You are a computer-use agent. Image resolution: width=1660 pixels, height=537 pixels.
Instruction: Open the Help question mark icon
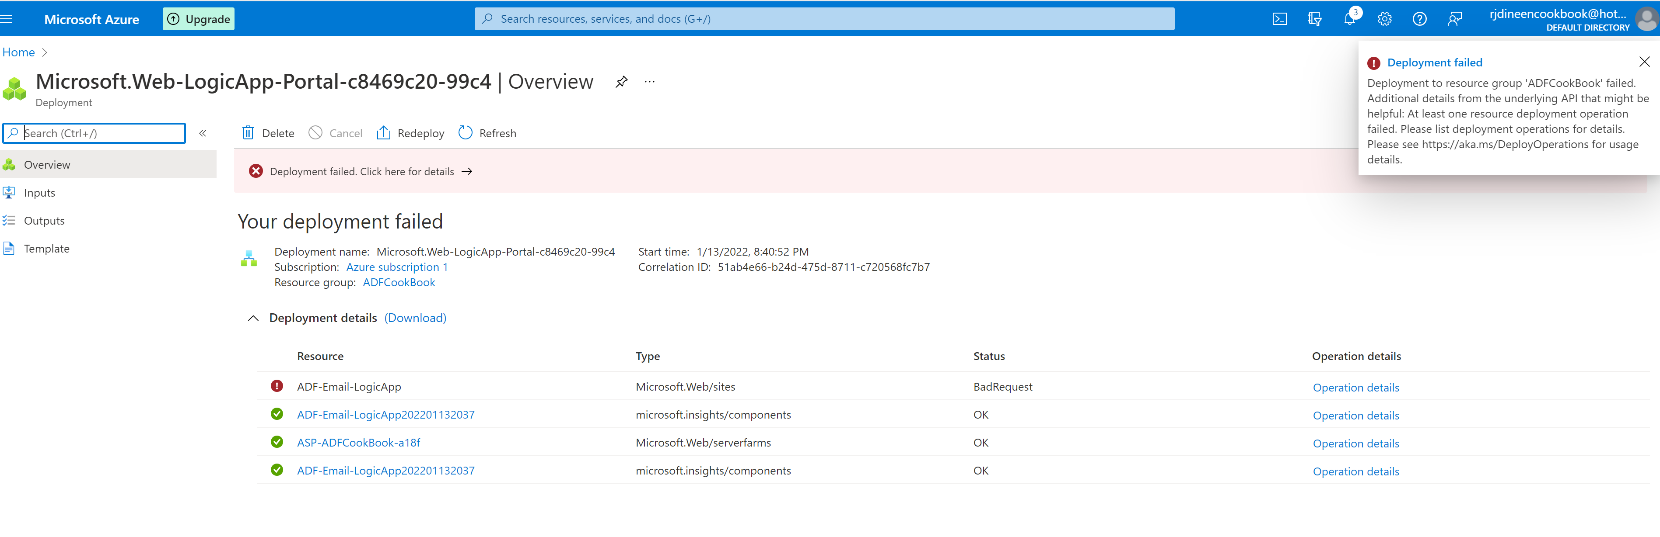click(x=1420, y=19)
